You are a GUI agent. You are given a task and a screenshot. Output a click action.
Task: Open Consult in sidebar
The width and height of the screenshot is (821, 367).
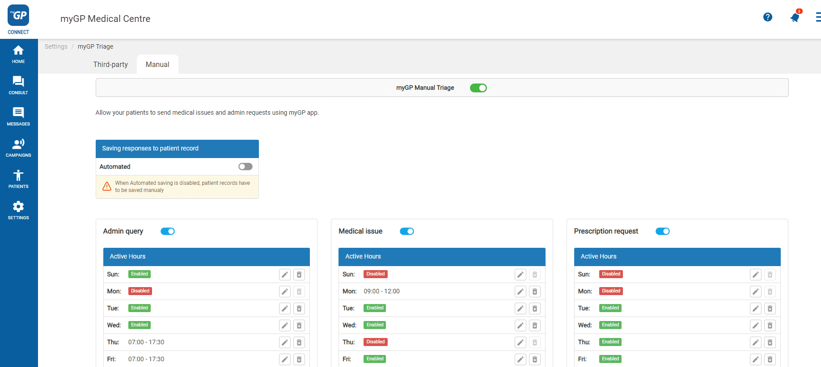pos(18,85)
